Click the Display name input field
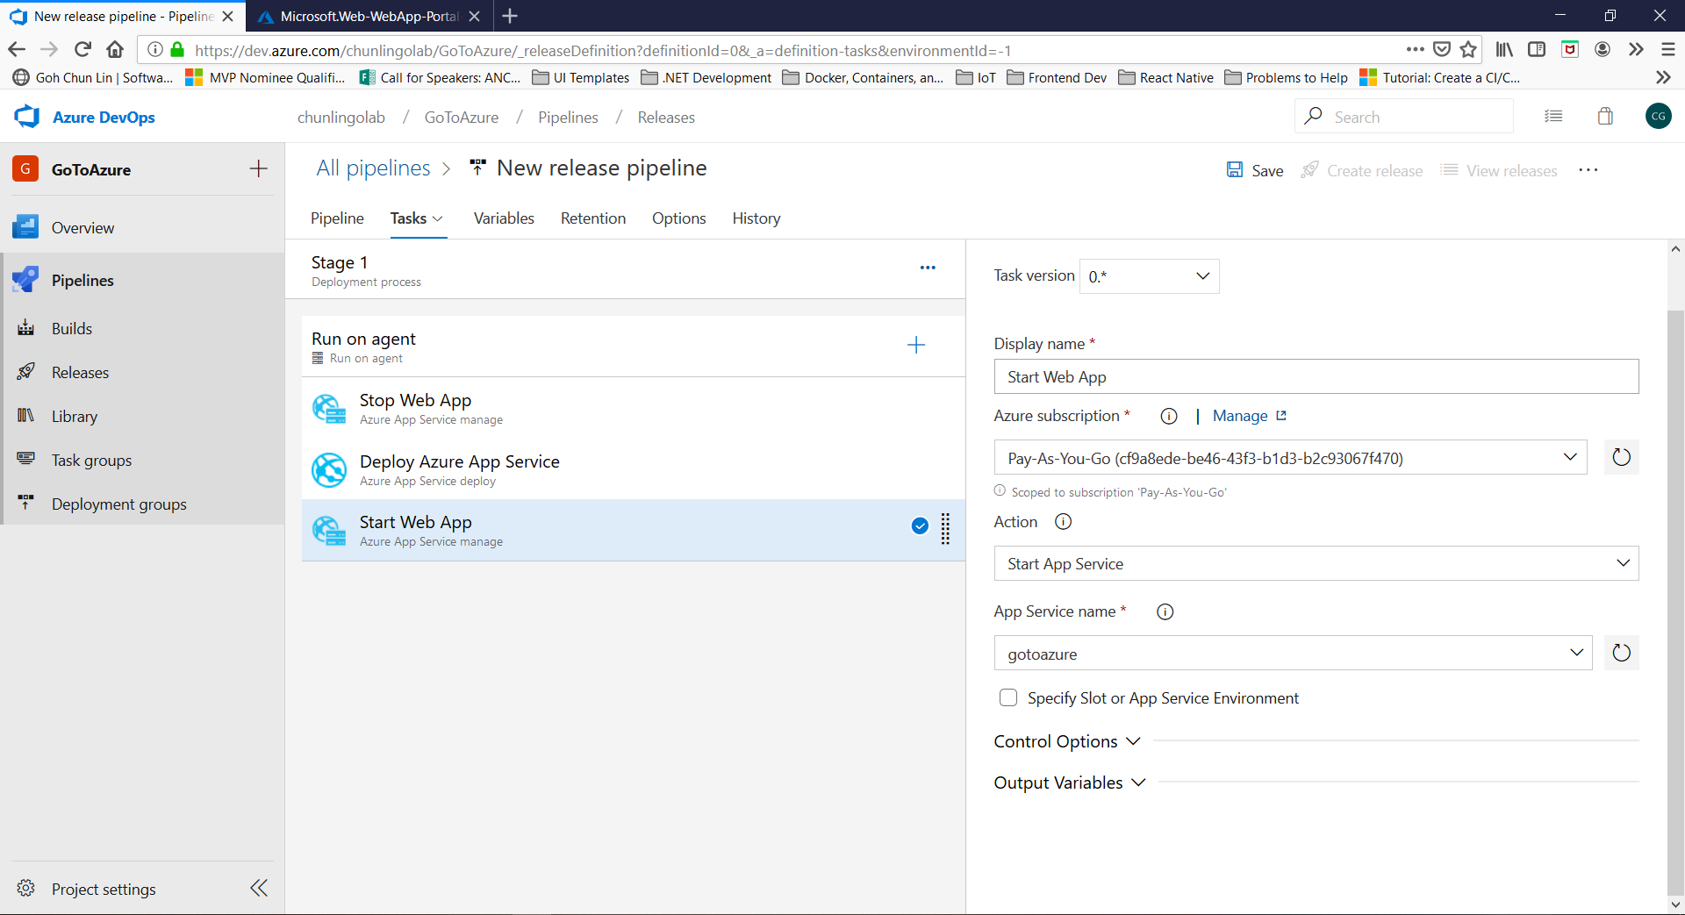The image size is (1685, 915). pyautogui.click(x=1316, y=377)
